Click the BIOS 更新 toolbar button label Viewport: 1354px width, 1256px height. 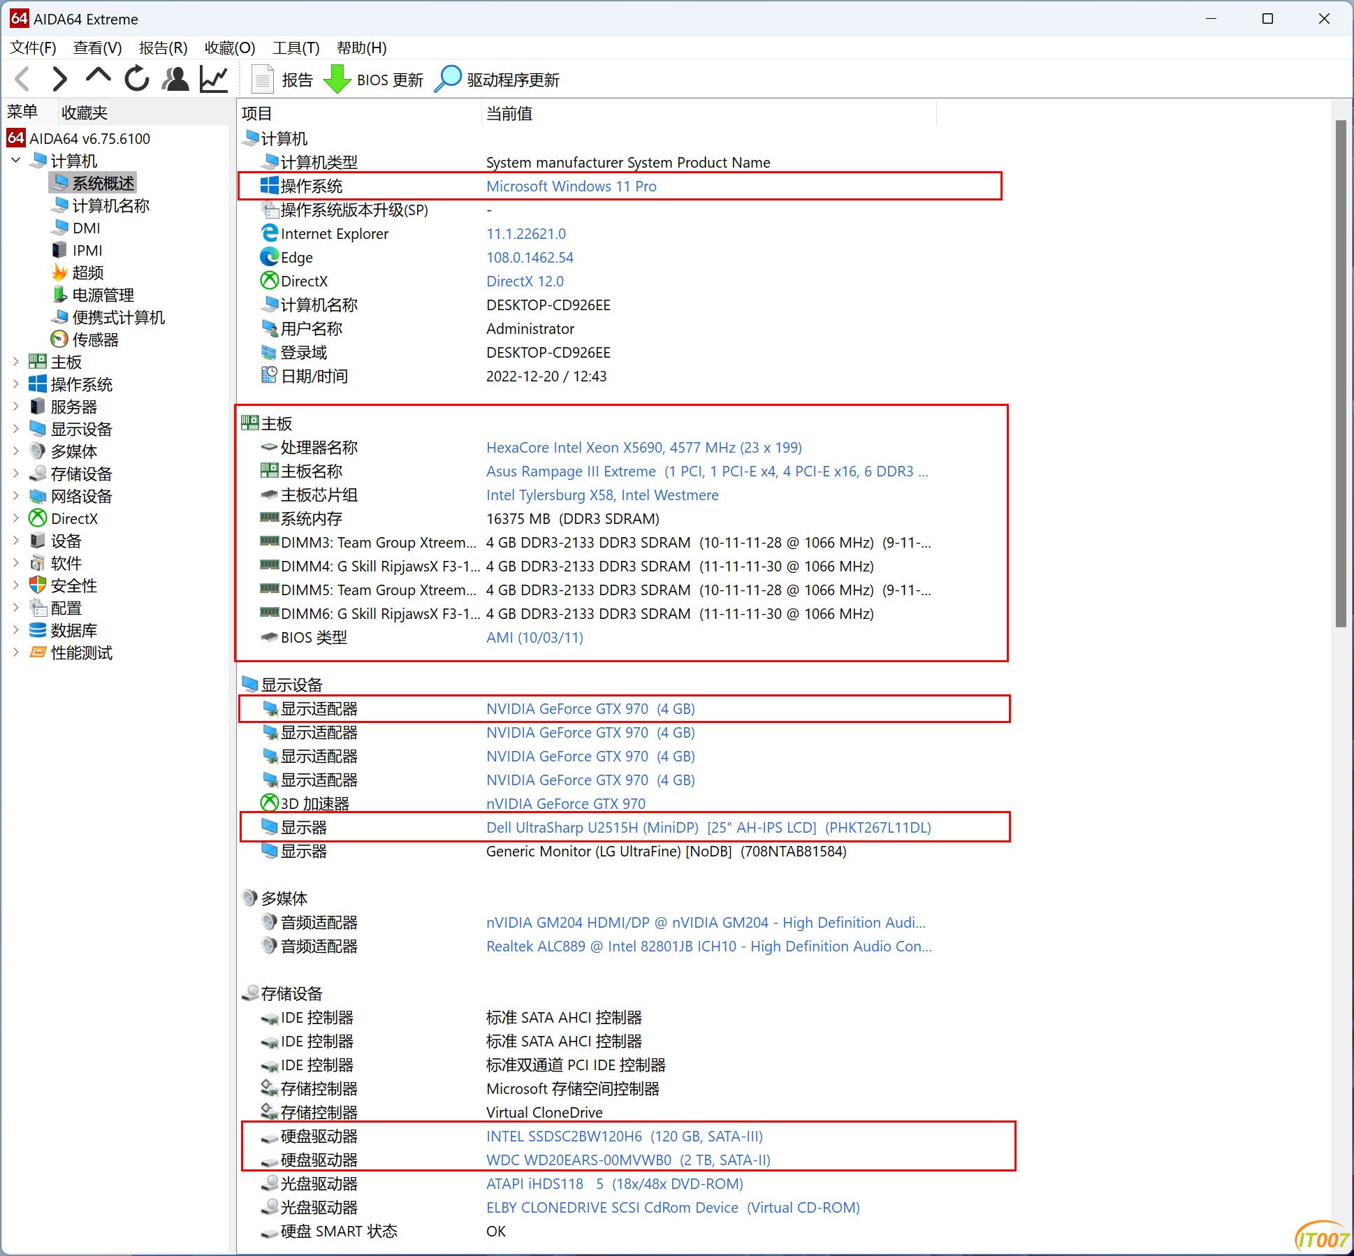(390, 80)
